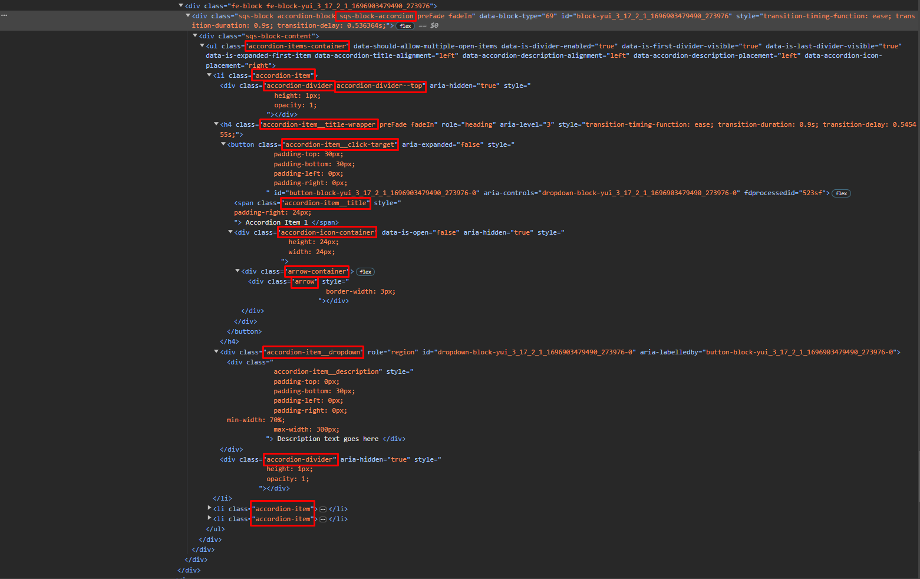Open the ellipsis badge in second accordion-item li
920x579 pixels.
point(322,509)
